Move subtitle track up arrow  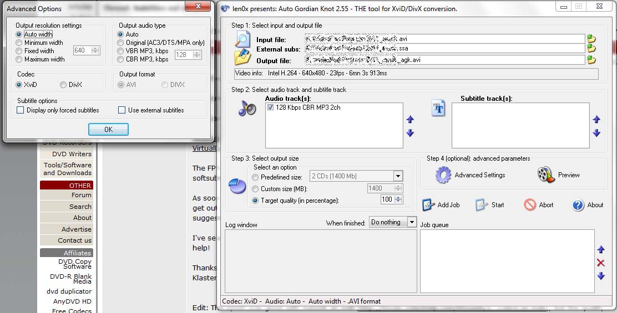tap(596, 120)
